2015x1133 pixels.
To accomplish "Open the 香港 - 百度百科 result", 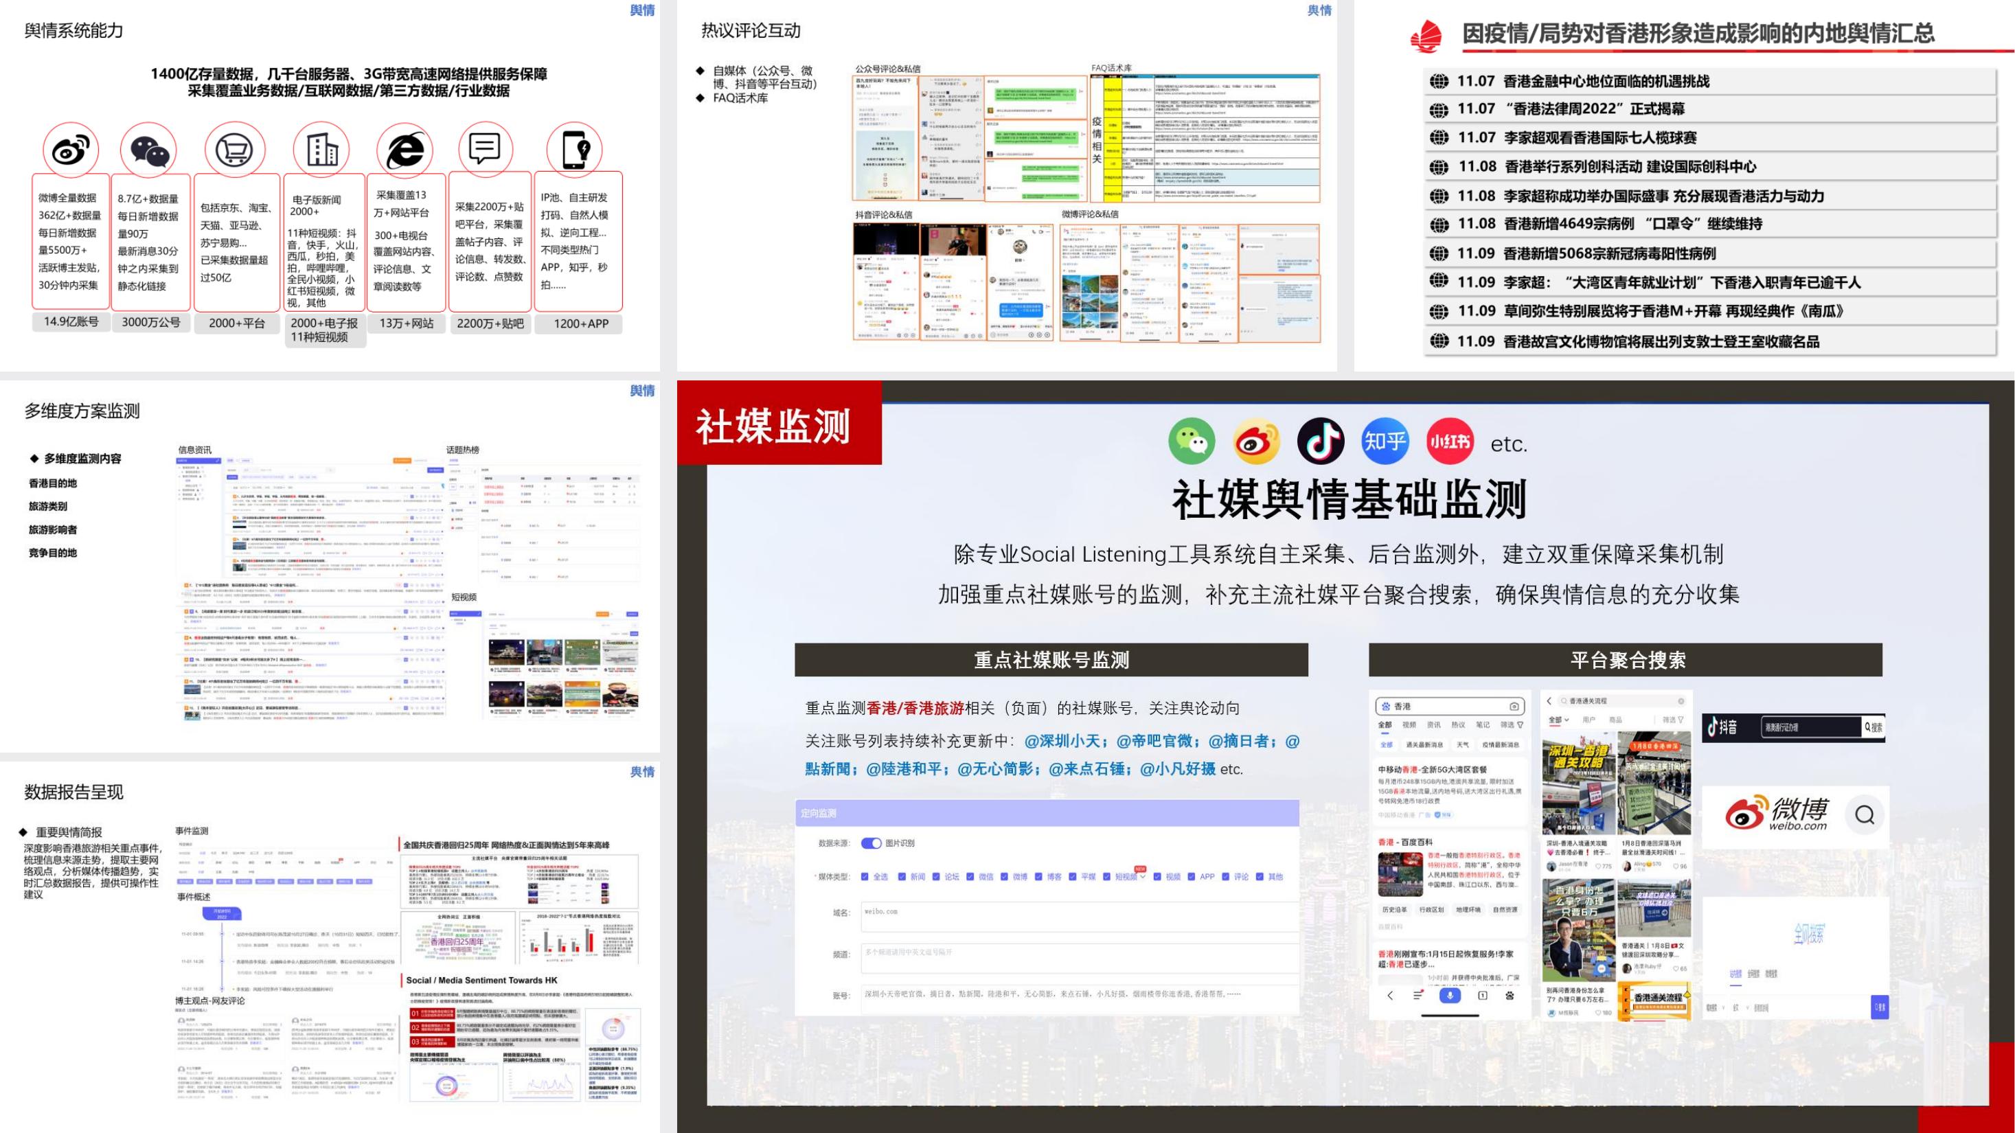I will [x=1406, y=842].
